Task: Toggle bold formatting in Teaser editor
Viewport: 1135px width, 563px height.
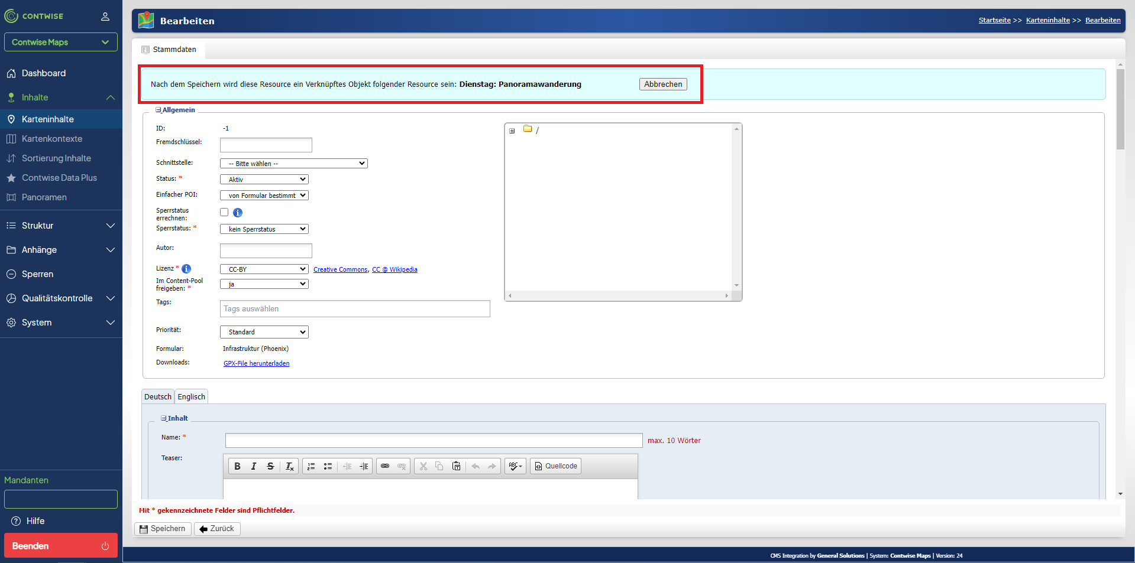Action: [x=237, y=466]
